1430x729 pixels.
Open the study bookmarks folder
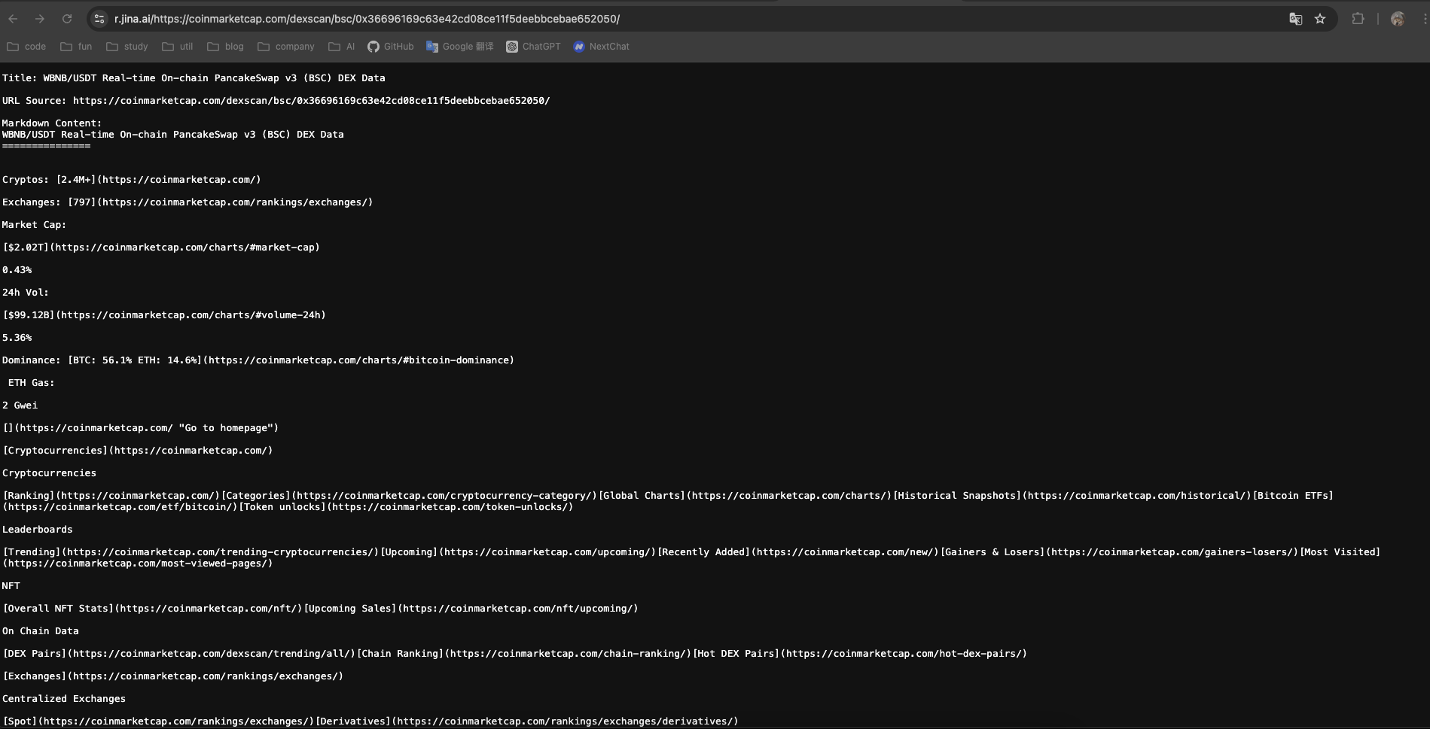point(127,47)
